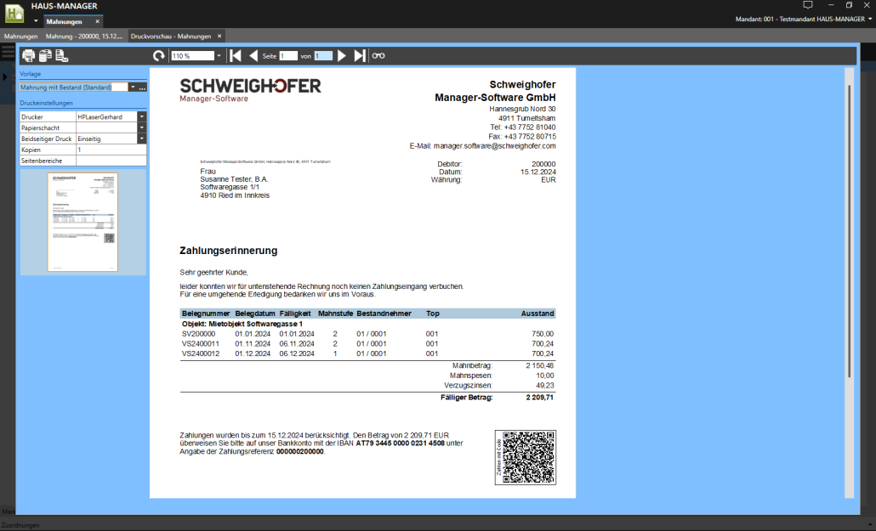Open the Beidseitiger Druck dropdown
The height and width of the screenshot is (531, 876).
click(x=142, y=138)
